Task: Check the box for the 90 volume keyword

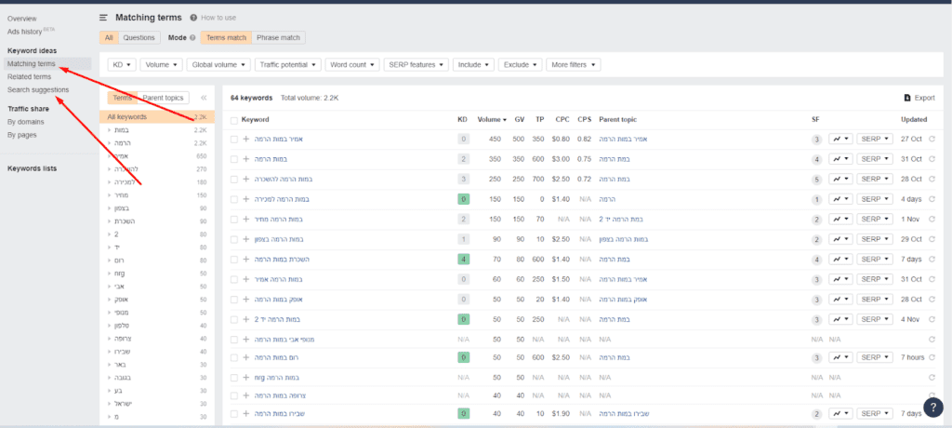Action: point(234,239)
